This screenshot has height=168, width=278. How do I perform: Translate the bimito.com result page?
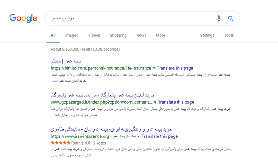pos(175,68)
